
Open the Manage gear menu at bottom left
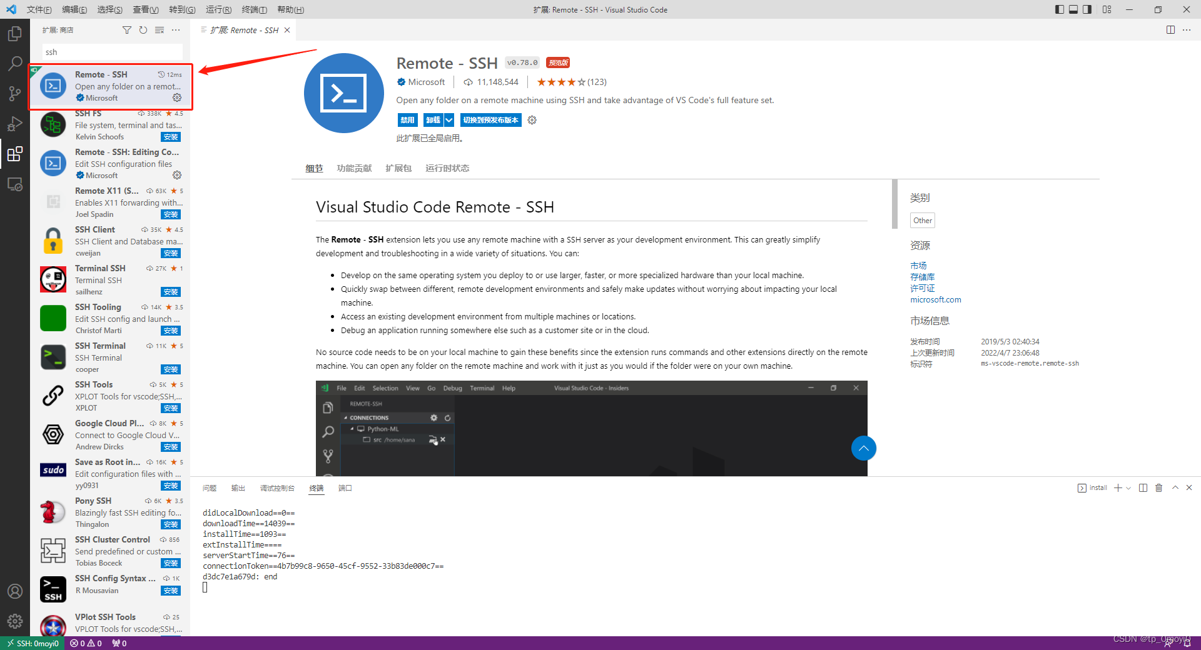(15, 621)
